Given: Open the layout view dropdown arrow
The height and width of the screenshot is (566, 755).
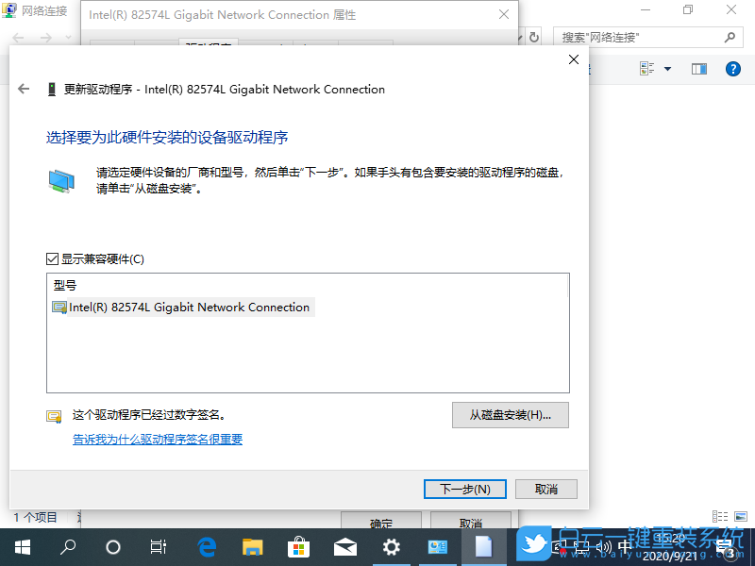Looking at the screenshot, I should click(668, 69).
